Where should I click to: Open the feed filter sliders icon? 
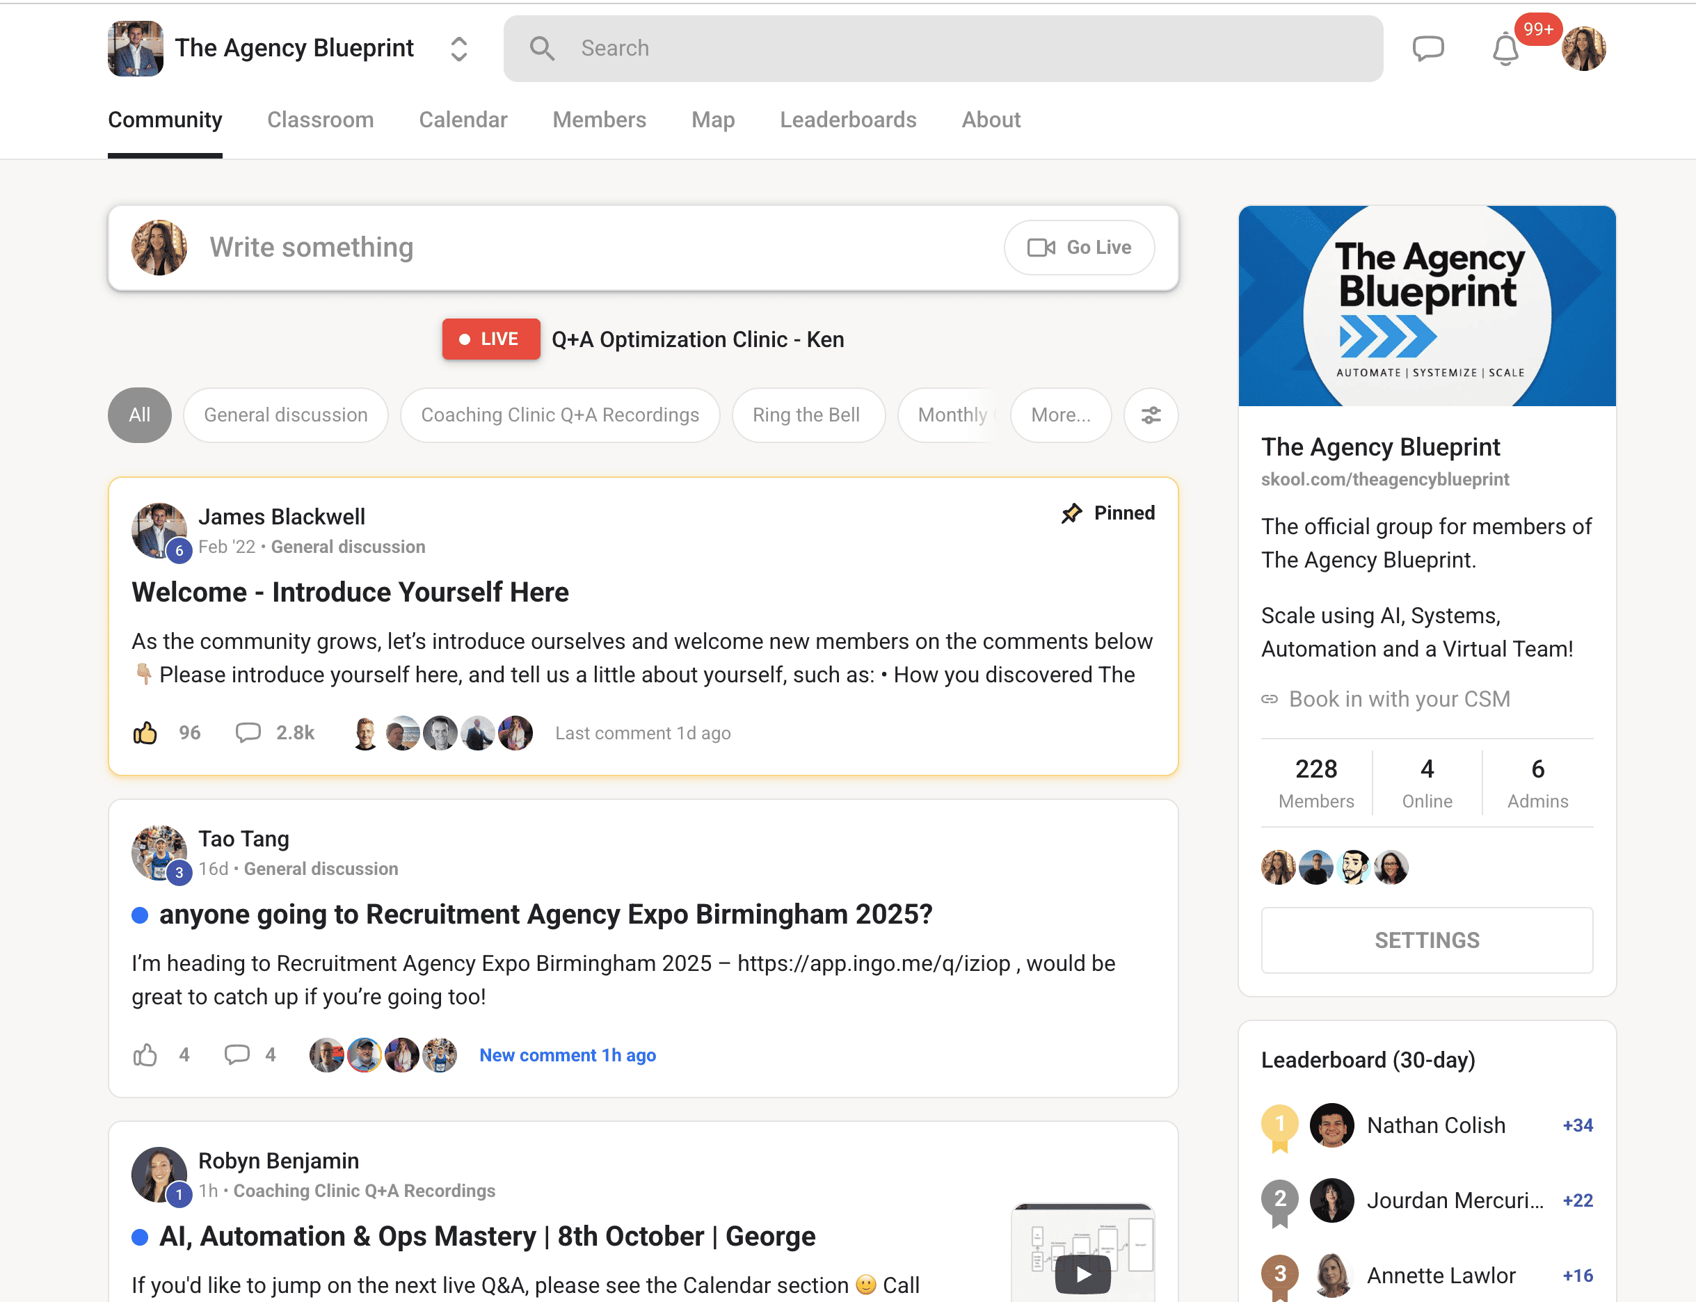click(1151, 415)
